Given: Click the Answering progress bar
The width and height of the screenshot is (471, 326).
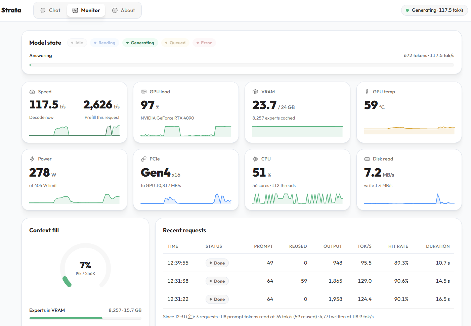Looking at the screenshot, I should (242, 65).
